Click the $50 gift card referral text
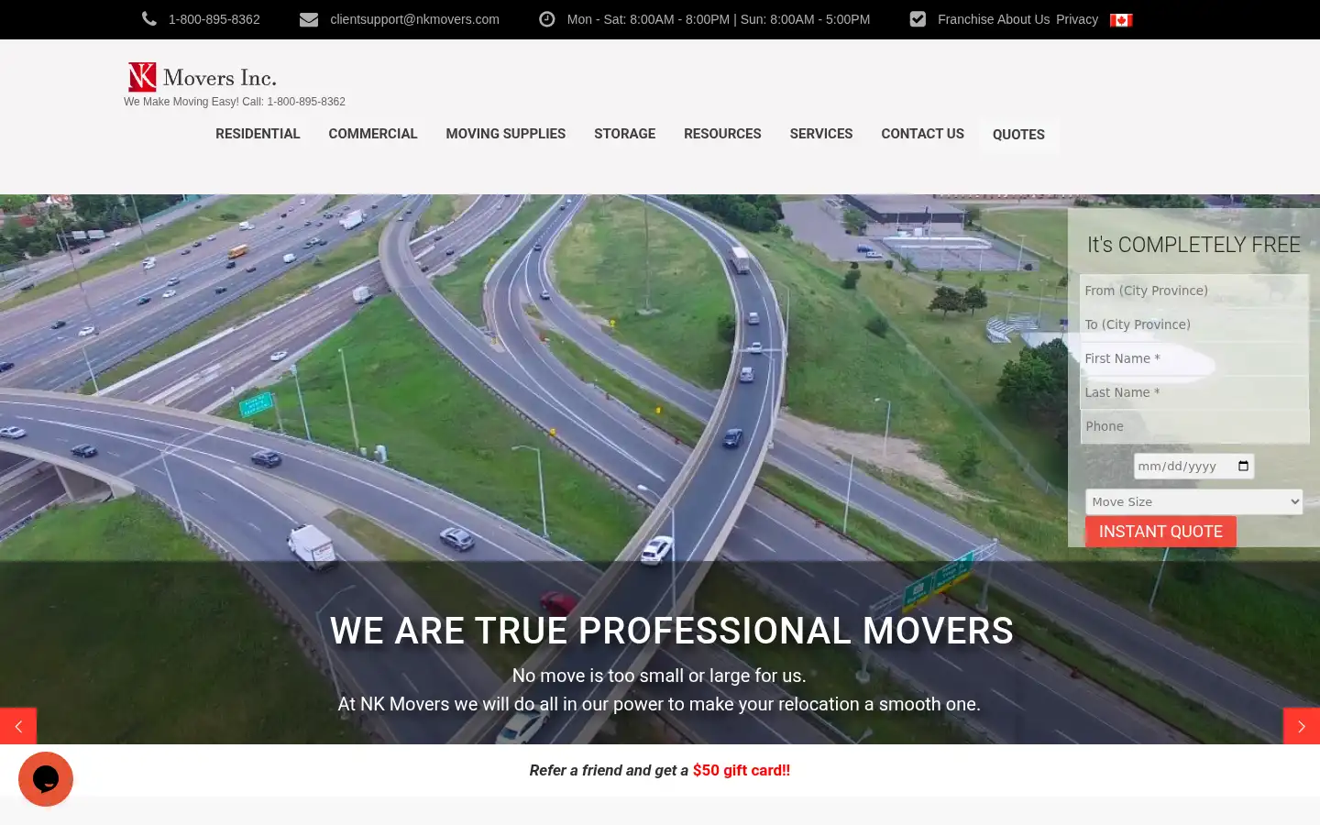Image resolution: width=1320 pixels, height=825 pixels. (x=742, y=770)
